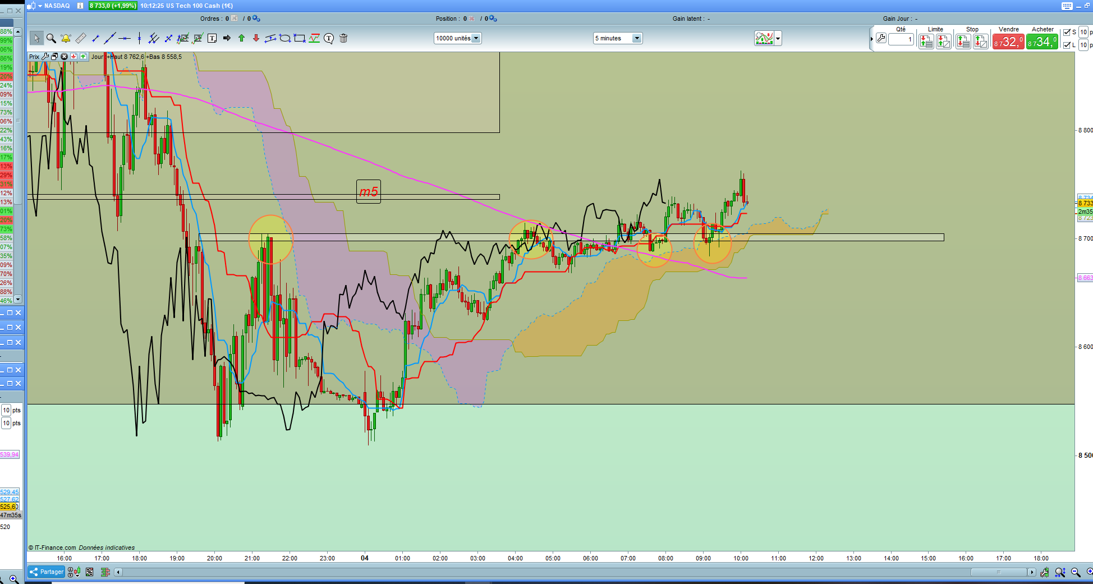
Task: Choose the rectangle drawing tool
Action: pyautogui.click(x=300, y=38)
